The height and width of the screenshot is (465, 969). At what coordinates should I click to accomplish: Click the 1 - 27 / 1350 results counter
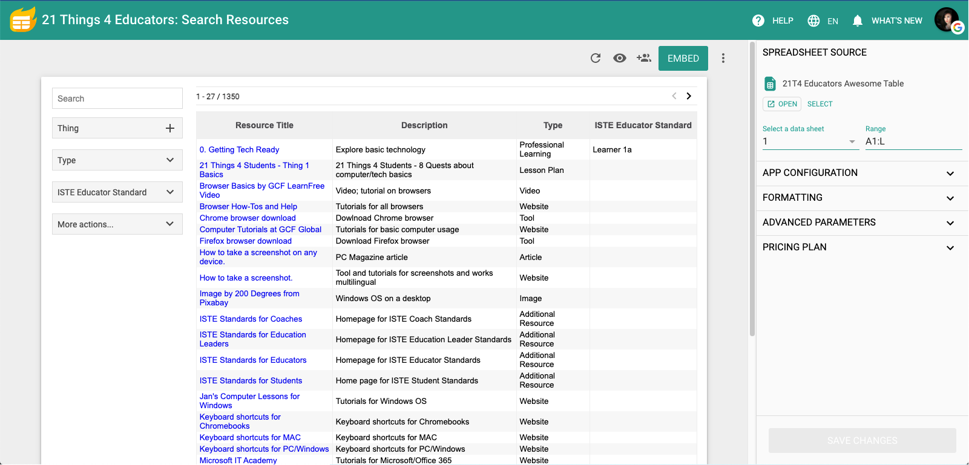pos(218,97)
